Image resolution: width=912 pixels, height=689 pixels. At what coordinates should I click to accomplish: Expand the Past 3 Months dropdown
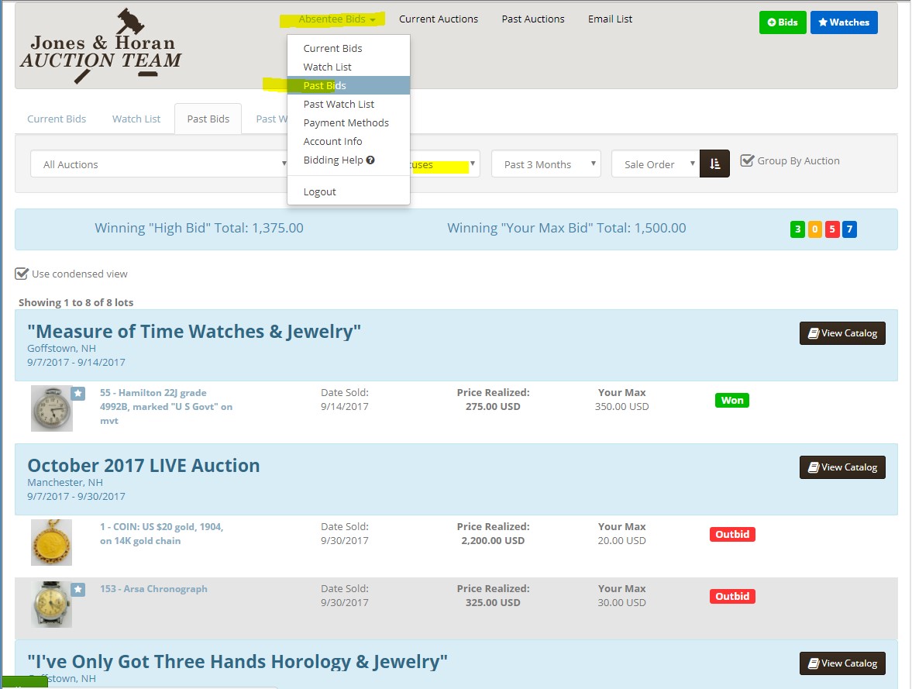(545, 164)
